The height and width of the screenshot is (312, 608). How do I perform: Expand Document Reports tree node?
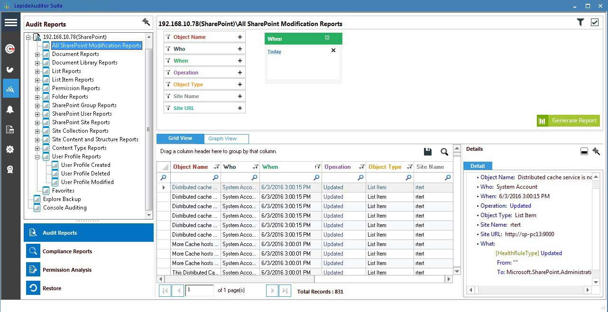pyautogui.click(x=37, y=55)
